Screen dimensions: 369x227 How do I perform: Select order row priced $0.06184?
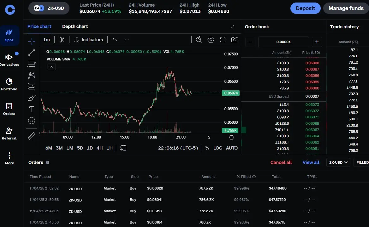(x=196, y=222)
